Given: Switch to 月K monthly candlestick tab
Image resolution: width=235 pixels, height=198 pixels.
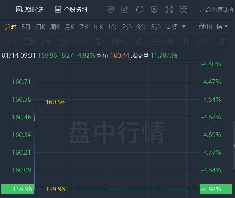Looking at the screenshot, I should [x=69, y=27].
